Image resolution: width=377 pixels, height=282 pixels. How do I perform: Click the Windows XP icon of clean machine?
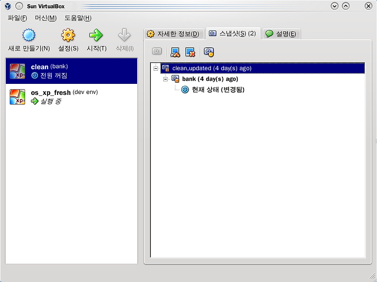17,71
